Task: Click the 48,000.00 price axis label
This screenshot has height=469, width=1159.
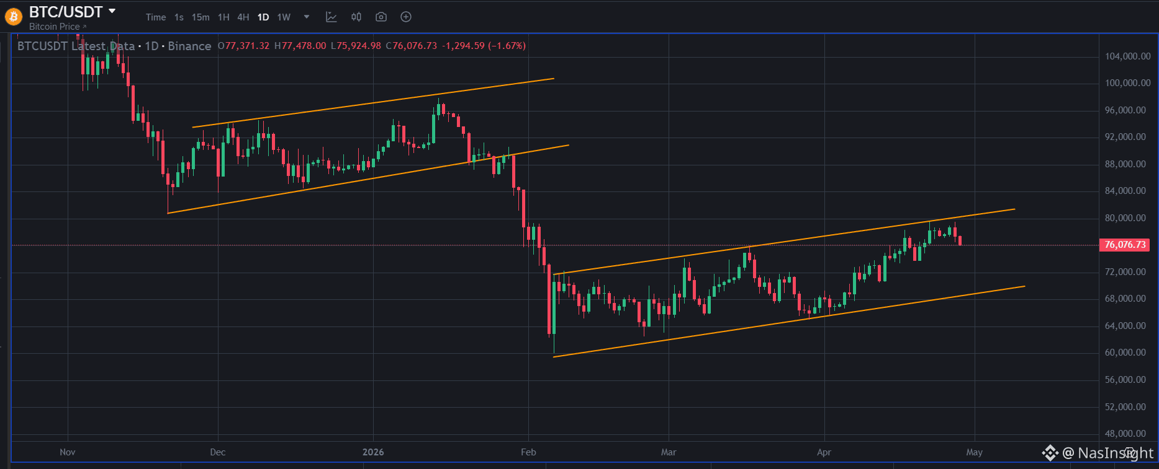Action: 1125,434
